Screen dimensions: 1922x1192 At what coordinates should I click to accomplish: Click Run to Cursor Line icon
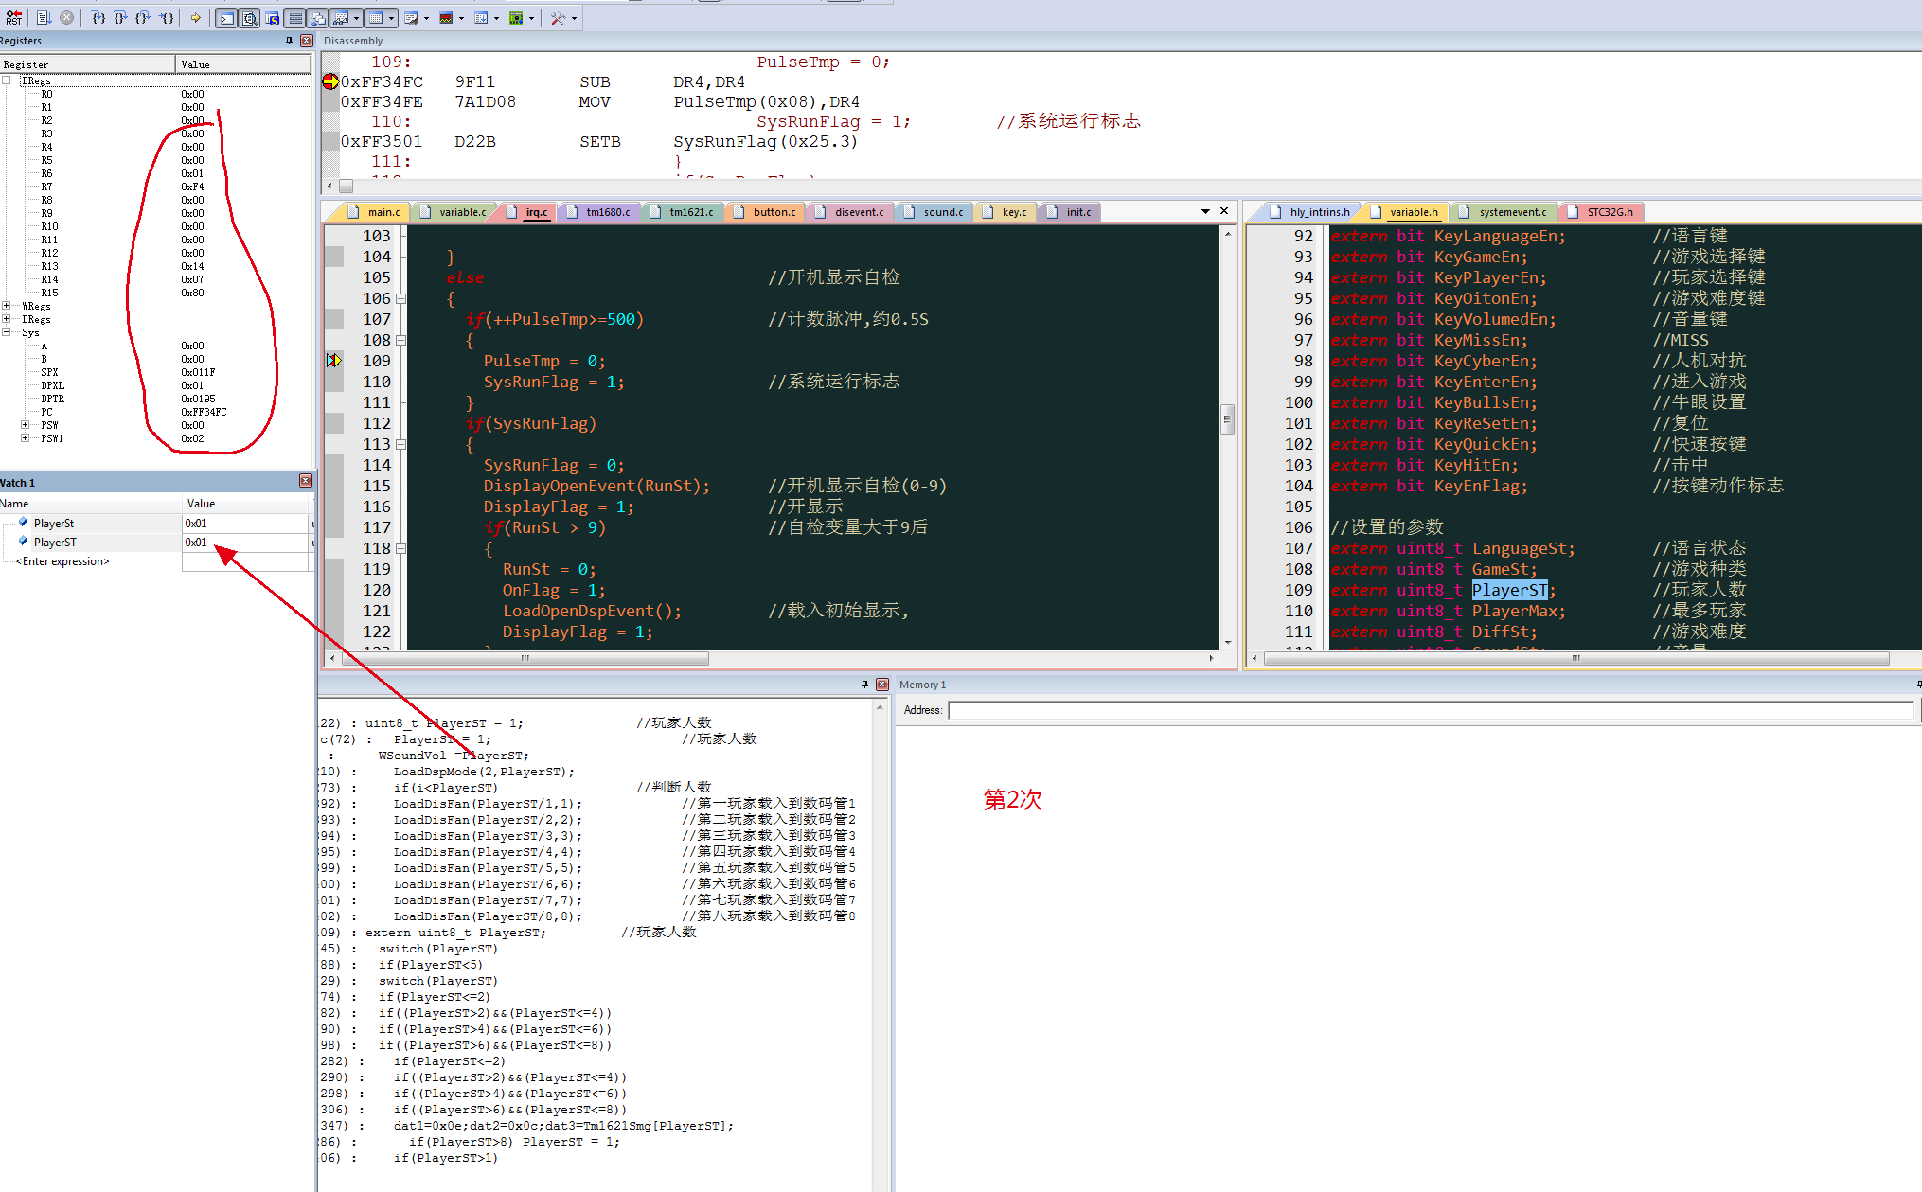point(166,17)
